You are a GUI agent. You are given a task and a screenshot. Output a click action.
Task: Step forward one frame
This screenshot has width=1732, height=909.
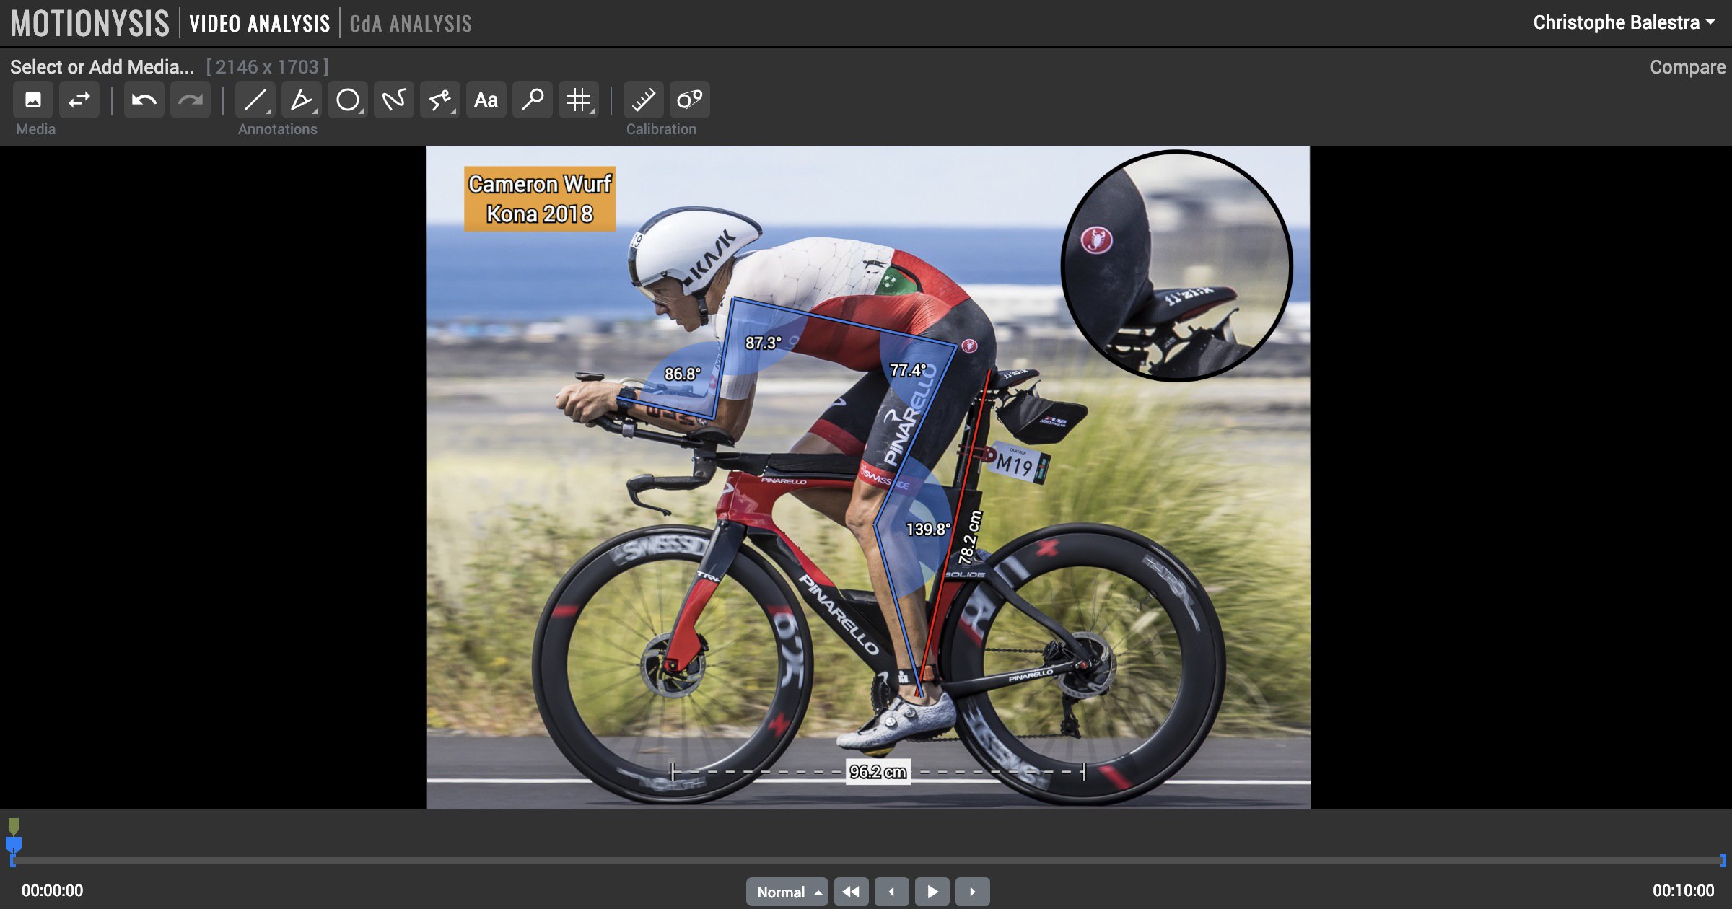[973, 892]
